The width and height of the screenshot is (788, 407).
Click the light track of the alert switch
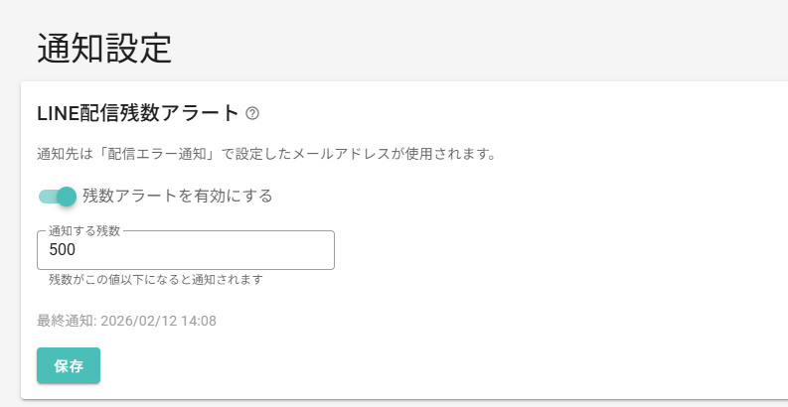pos(46,196)
